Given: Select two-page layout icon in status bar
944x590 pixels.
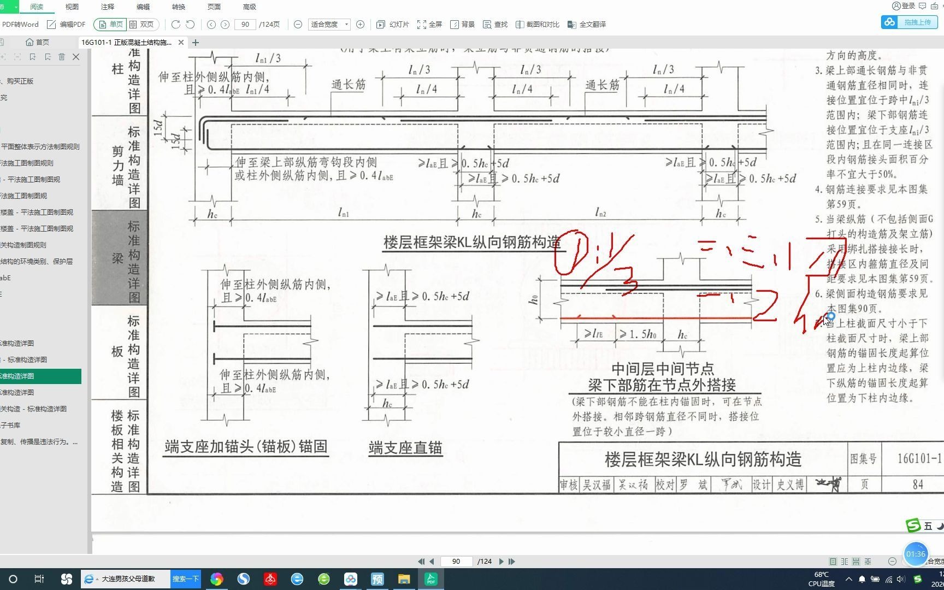Looking at the screenshot, I should point(844,561).
